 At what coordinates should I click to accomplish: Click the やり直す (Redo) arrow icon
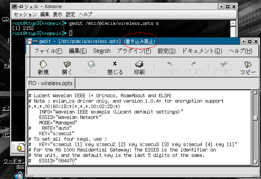click(x=194, y=64)
